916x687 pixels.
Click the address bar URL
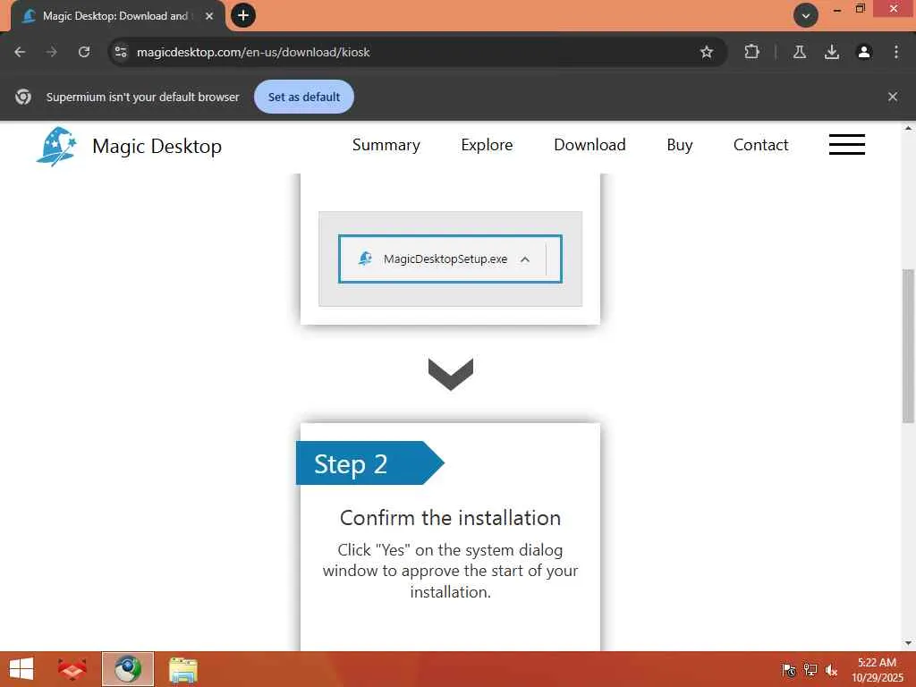[253, 52]
